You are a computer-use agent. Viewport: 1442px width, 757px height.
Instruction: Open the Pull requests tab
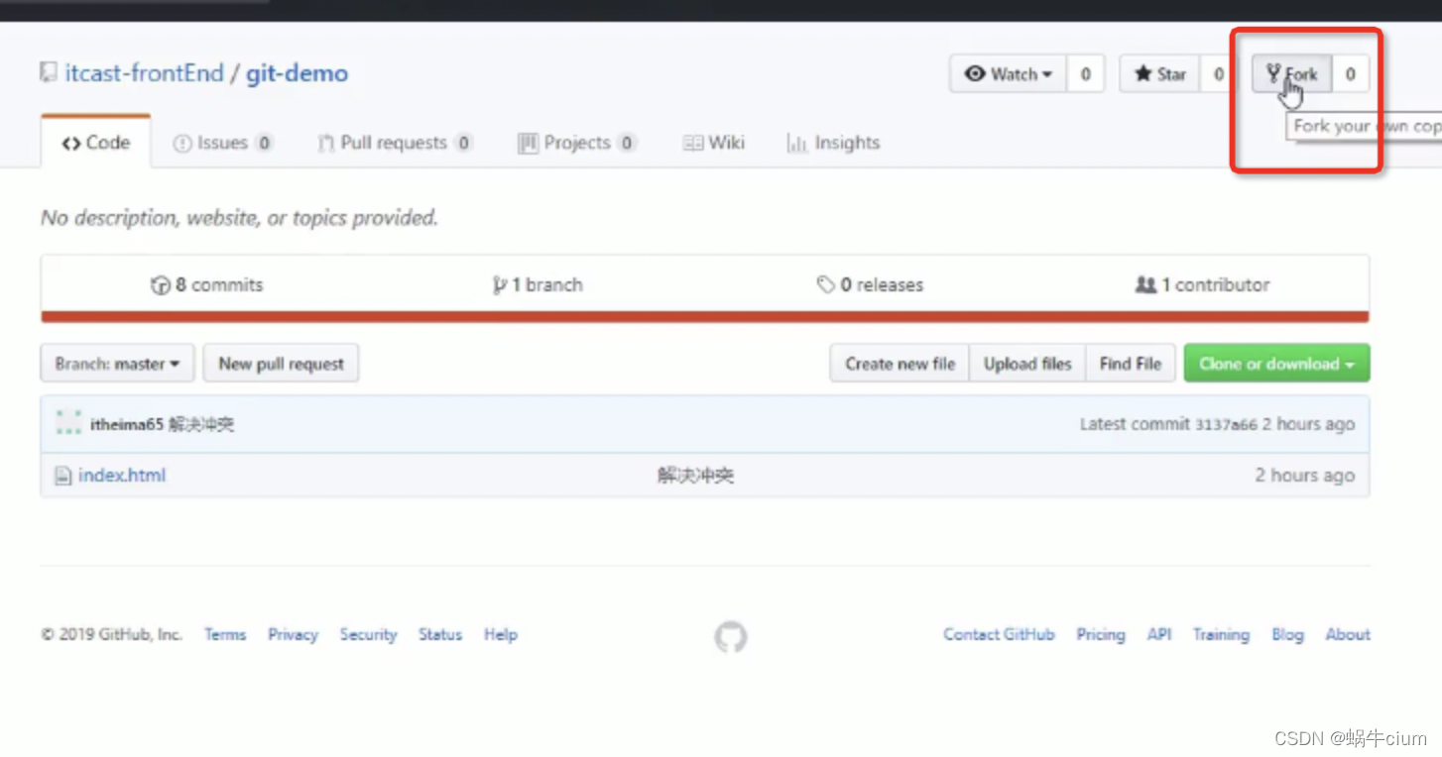click(394, 143)
